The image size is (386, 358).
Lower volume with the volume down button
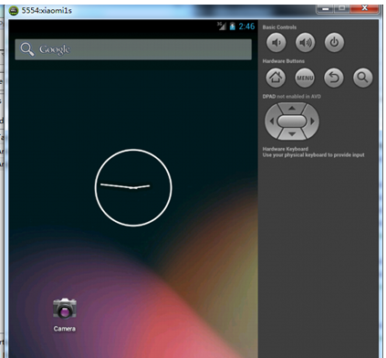[x=276, y=43]
